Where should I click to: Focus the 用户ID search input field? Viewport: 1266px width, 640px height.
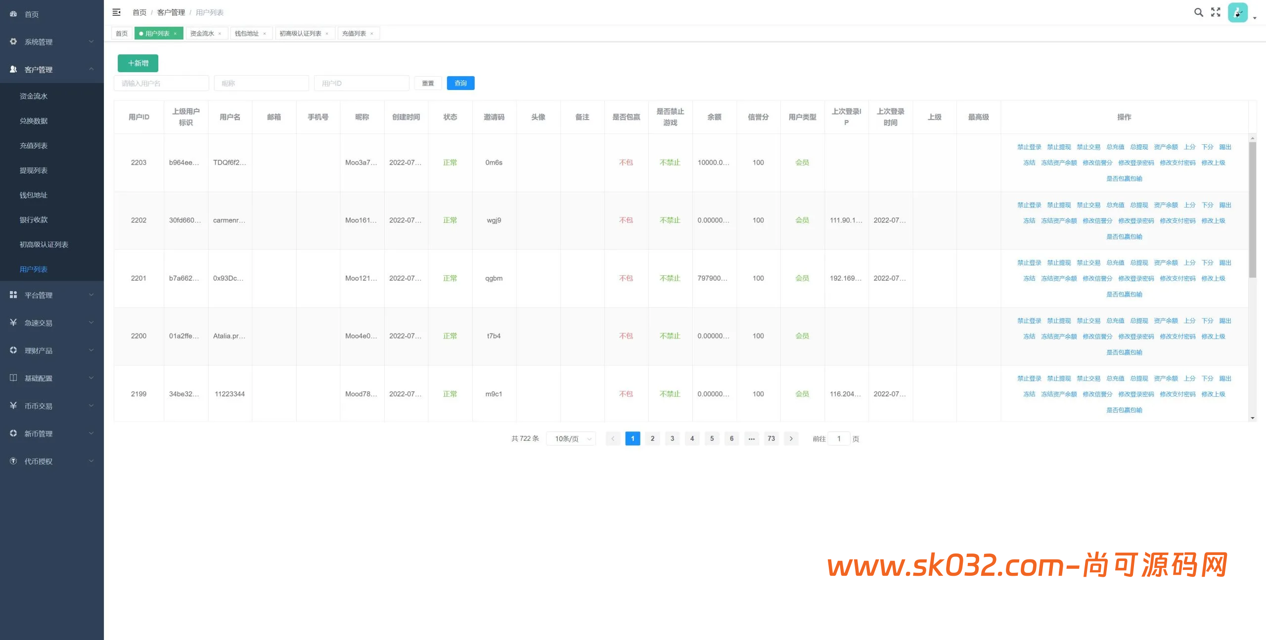click(362, 83)
